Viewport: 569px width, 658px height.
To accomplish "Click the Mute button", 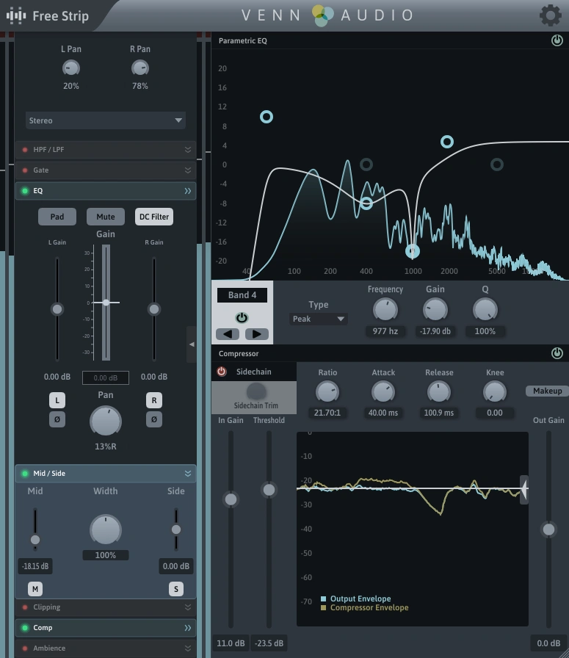I will (105, 217).
